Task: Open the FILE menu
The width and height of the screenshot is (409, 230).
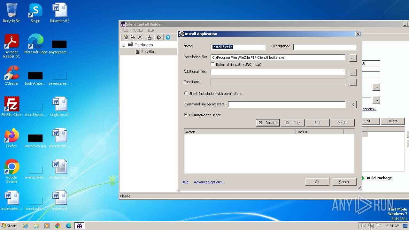Action: 125,30
